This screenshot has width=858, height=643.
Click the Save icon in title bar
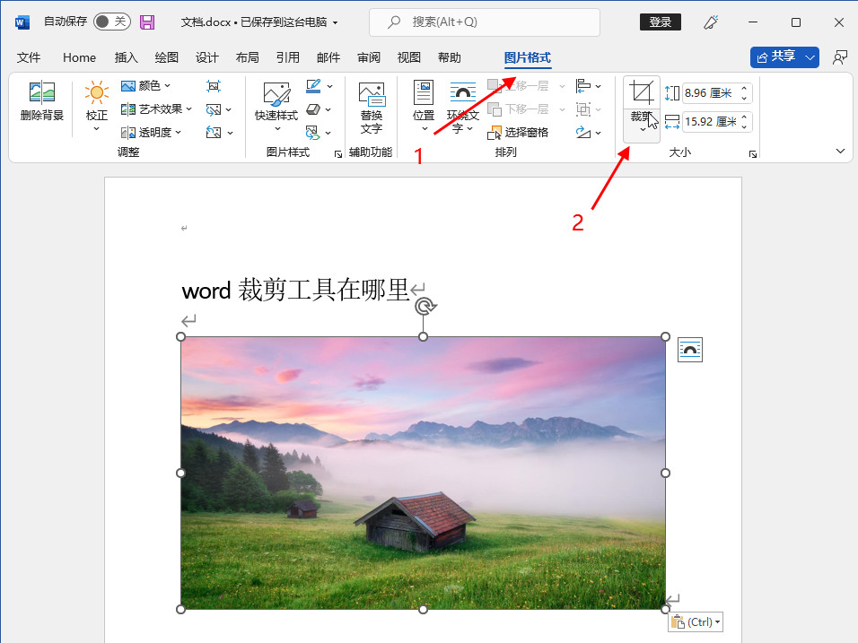point(147,22)
